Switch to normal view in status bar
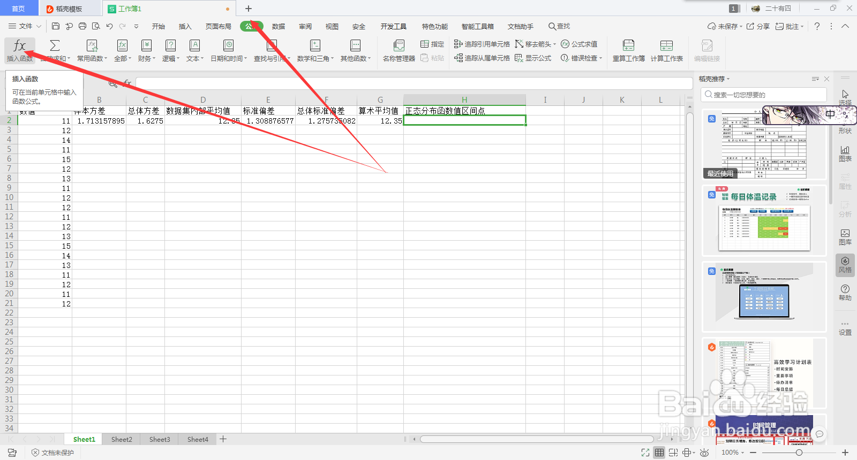The width and height of the screenshot is (857, 460). 659,453
